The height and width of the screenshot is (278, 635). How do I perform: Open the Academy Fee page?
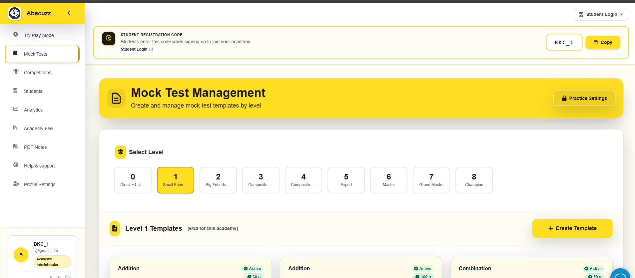pyautogui.click(x=42, y=129)
